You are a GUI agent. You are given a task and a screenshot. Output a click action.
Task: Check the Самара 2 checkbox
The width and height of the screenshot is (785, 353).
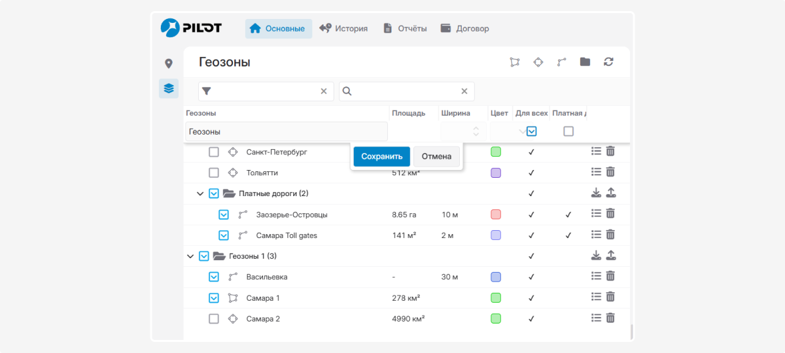214,319
